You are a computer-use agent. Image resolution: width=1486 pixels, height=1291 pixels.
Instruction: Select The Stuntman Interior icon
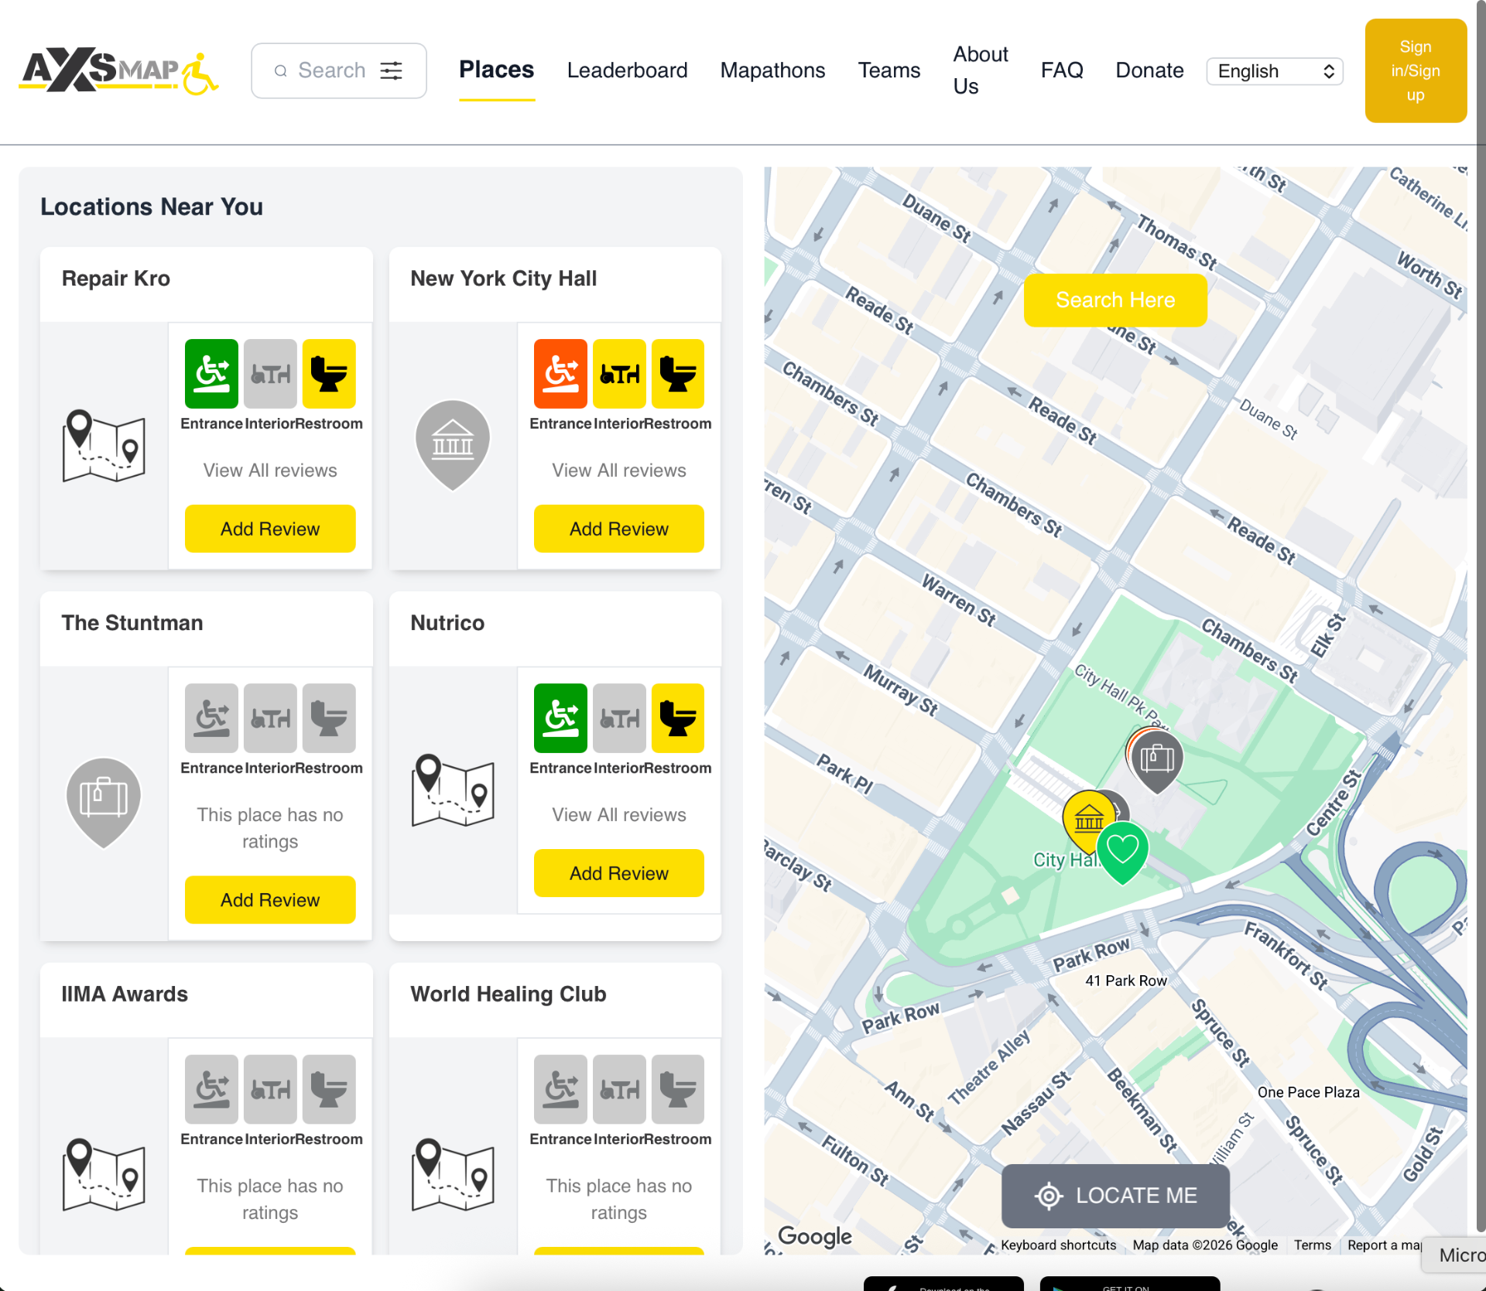[270, 718]
